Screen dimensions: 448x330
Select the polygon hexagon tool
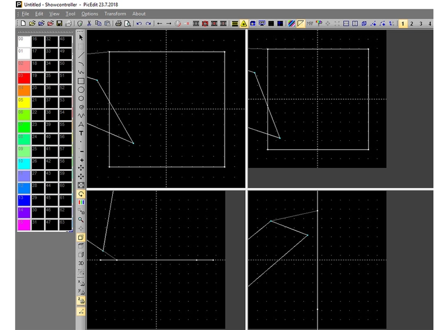pos(81,98)
